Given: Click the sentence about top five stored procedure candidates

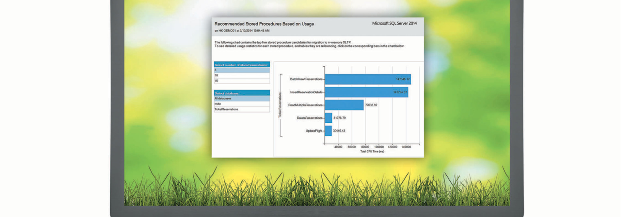Looking at the screenshot, I should coord(283,42).
